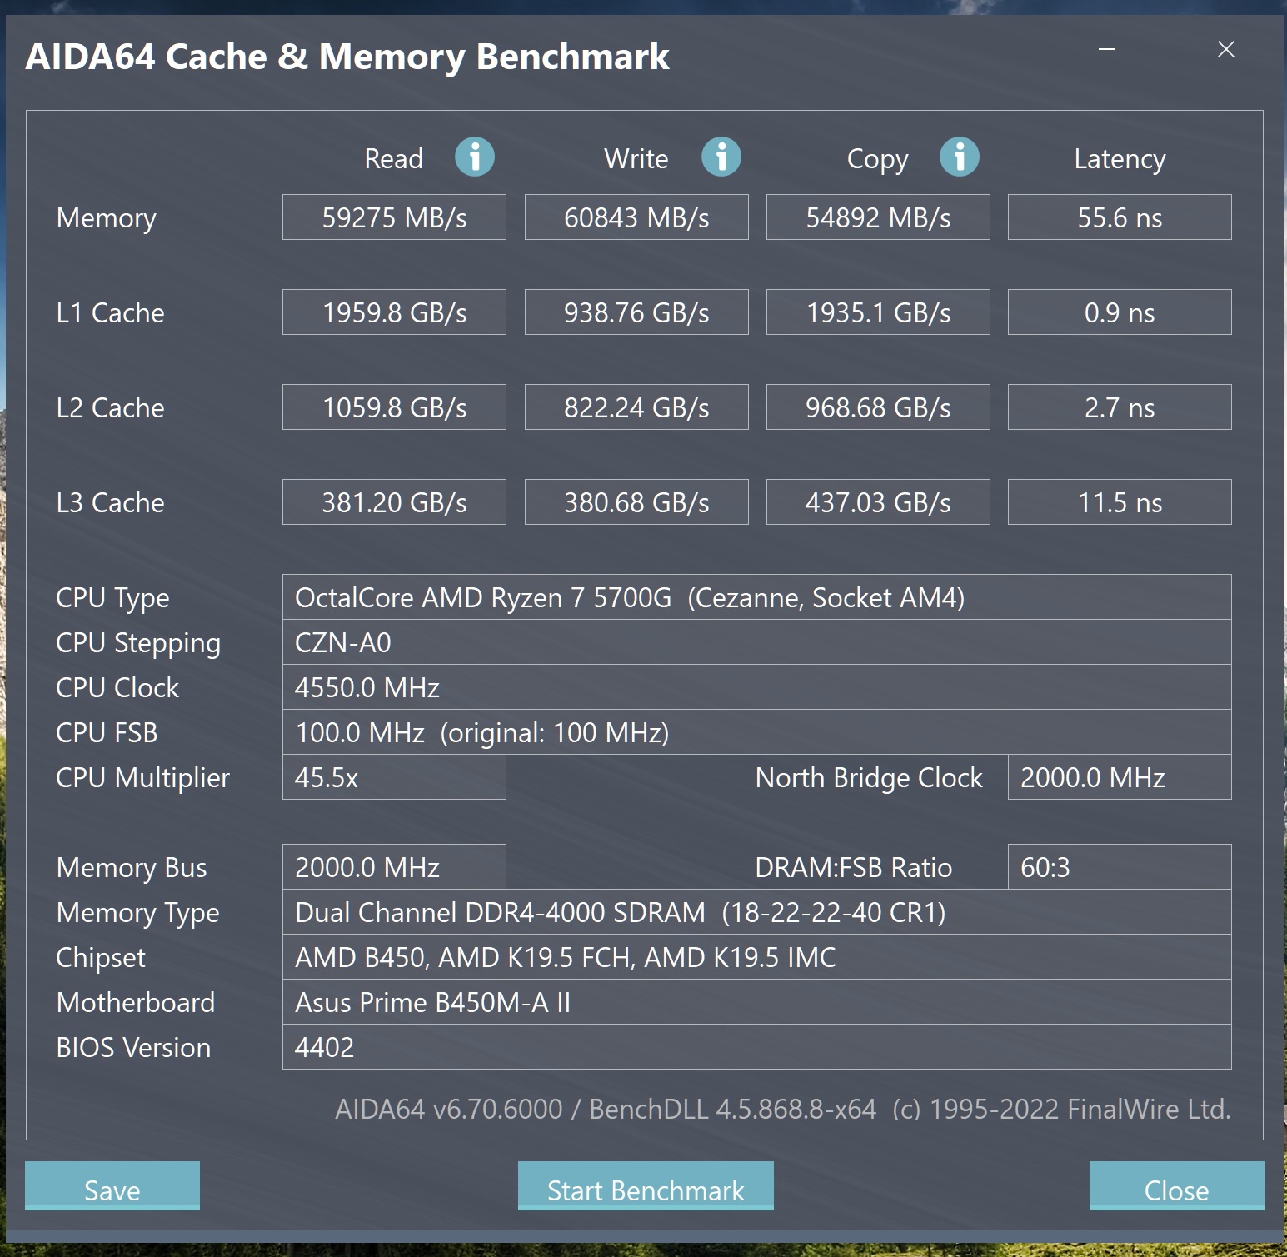Click the CPU Type field
The image size is (1287, 1257).
point(756,597)
